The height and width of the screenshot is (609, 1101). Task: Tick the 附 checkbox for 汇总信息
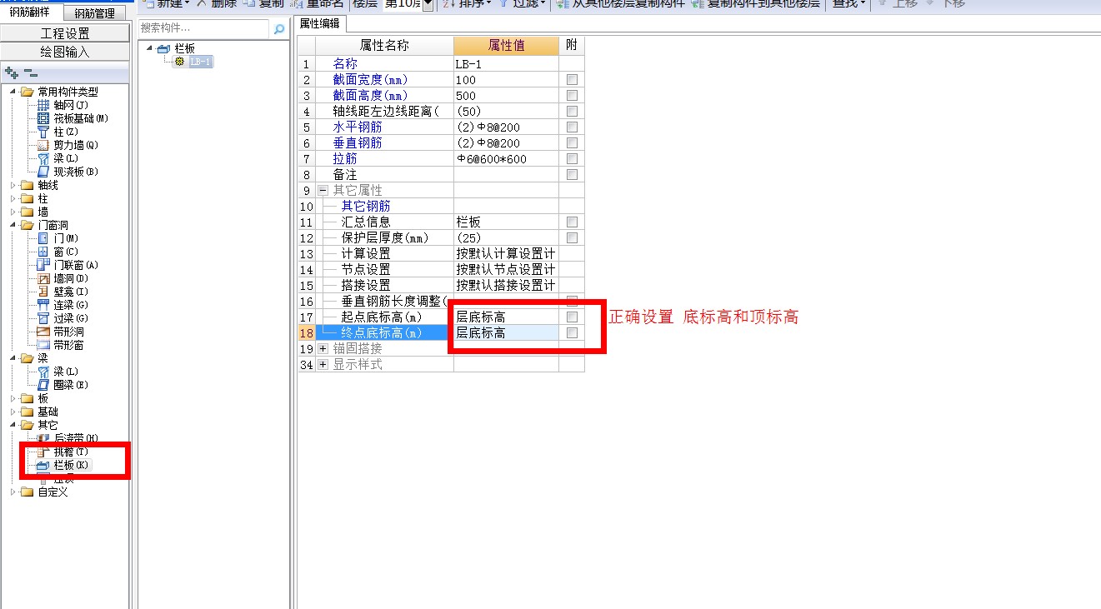572,222
